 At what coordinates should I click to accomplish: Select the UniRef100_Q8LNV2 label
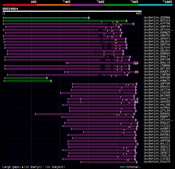[157, 51]
